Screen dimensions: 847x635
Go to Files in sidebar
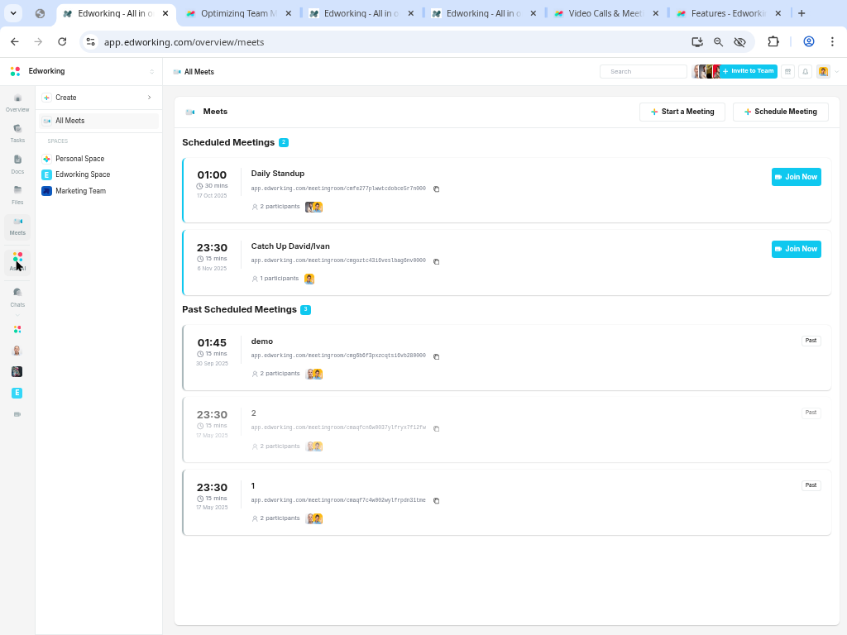(17, 194)
